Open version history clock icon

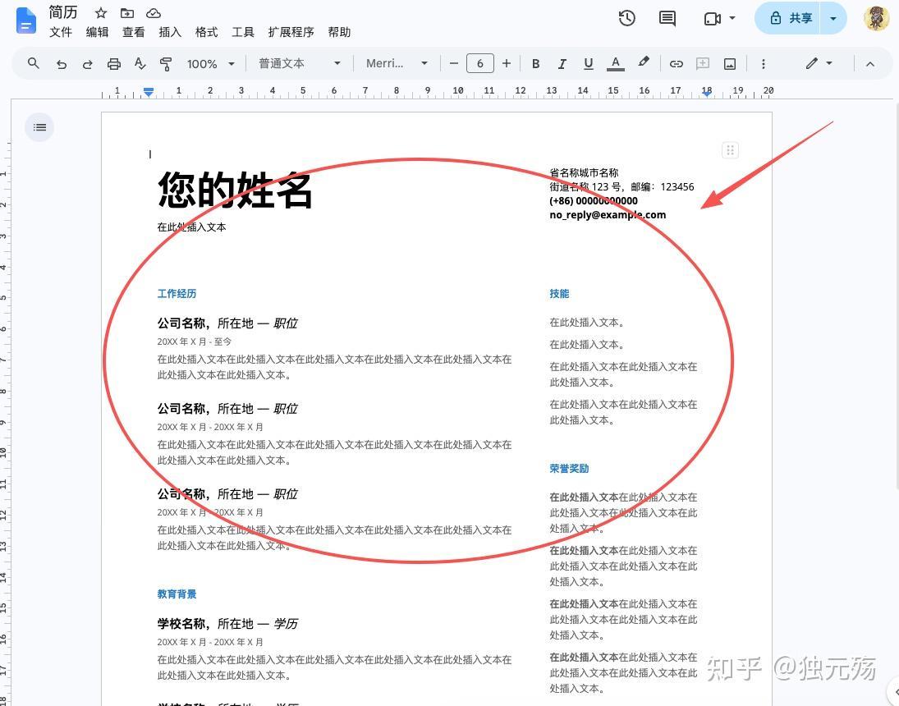point(626,18)
